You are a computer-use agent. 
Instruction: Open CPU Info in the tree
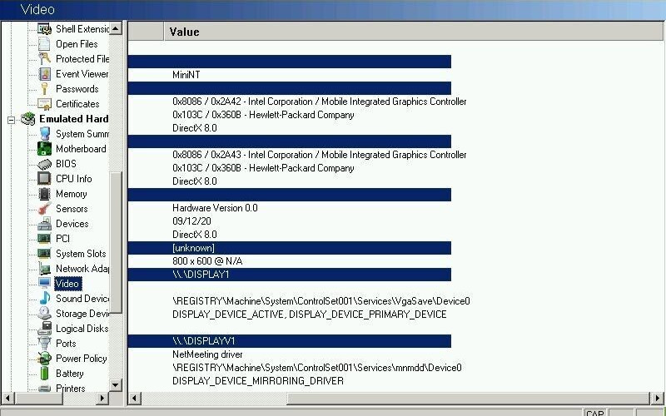(x=73, y=179)
